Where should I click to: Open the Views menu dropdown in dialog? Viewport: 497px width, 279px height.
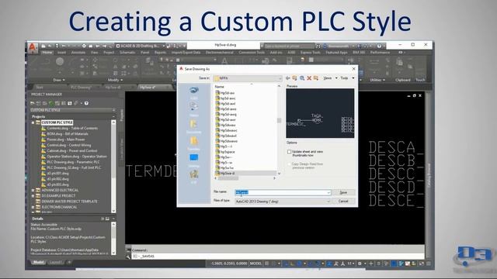click(x=329, y=78)
